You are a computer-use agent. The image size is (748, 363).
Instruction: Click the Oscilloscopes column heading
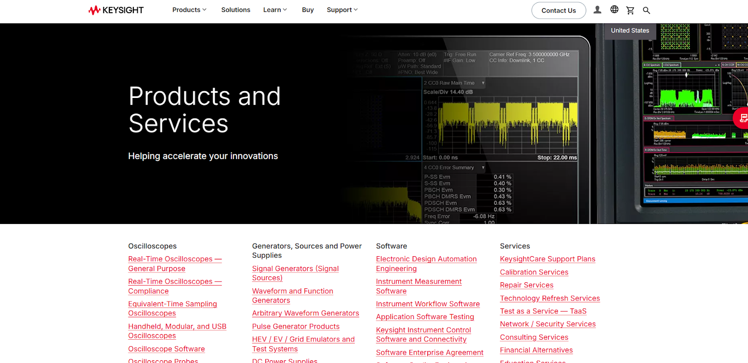(x=152, y=246)
